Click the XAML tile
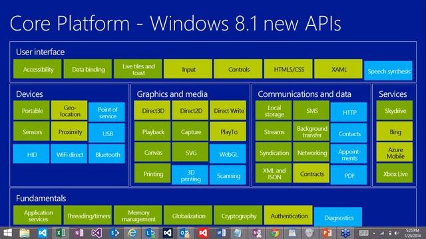The width and height of the screenshot is (426, 239). tap(339, 69)
